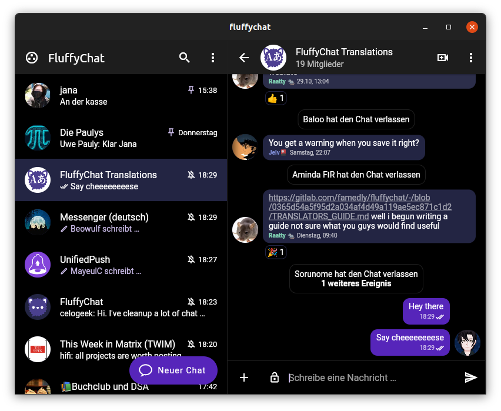Open the chat list three-dot menu

coord(213,58)
